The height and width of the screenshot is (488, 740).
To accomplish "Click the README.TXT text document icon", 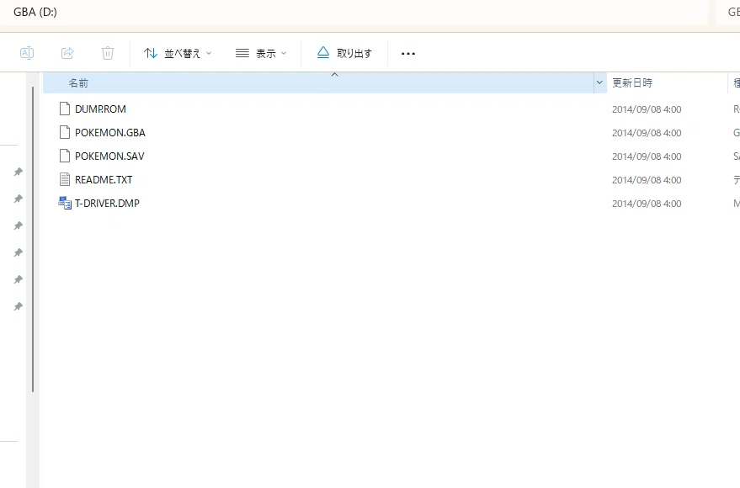I will coord(65,180).
